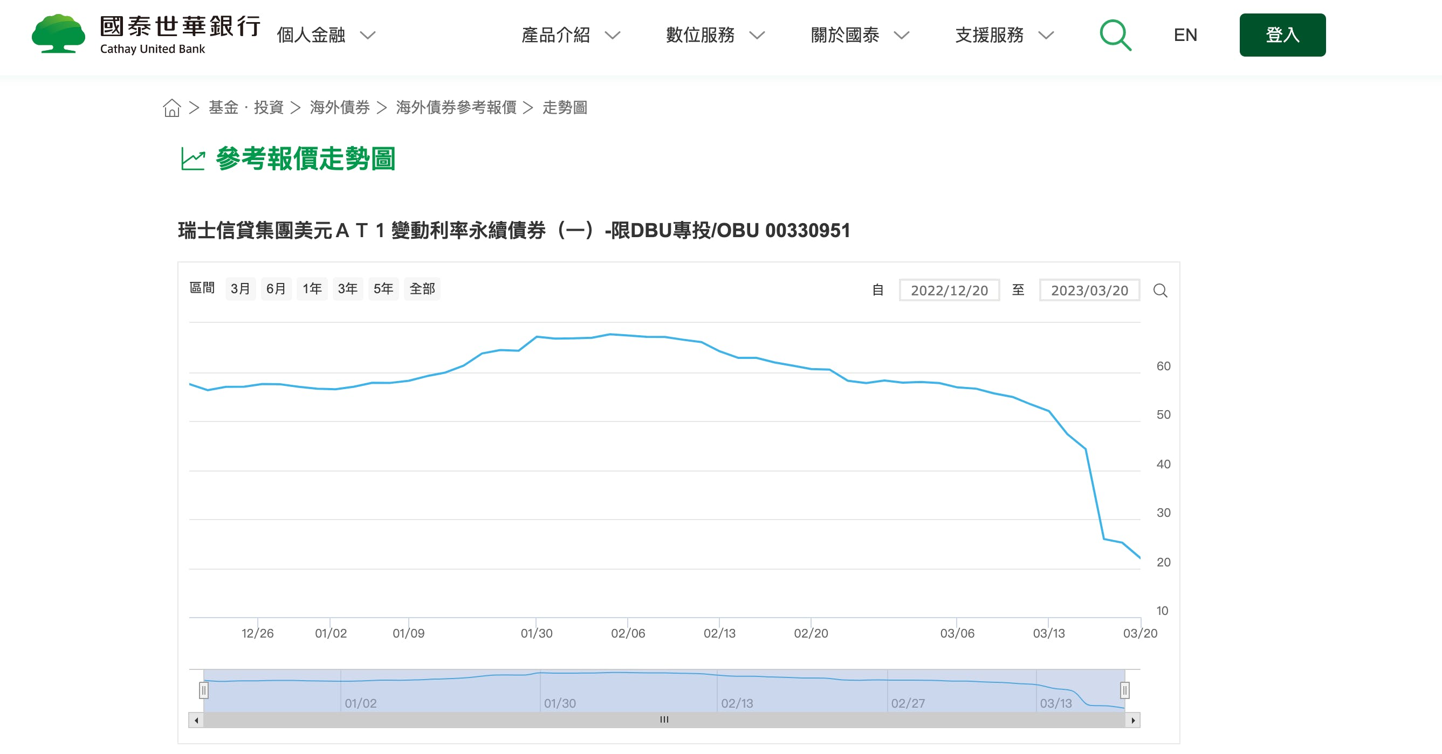This screenshot has width=1442, height=754.
Task: Click the navigator right range handle
Action: (1124, 691)
